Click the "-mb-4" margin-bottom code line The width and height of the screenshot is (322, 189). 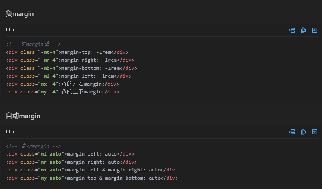coord(72,68)
